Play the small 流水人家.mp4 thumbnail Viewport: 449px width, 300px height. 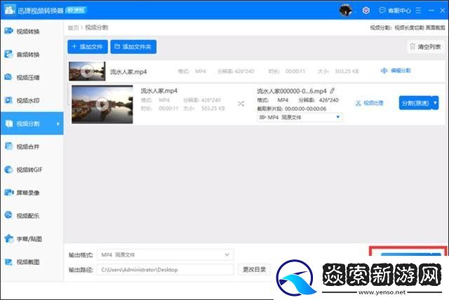point(87,71)
